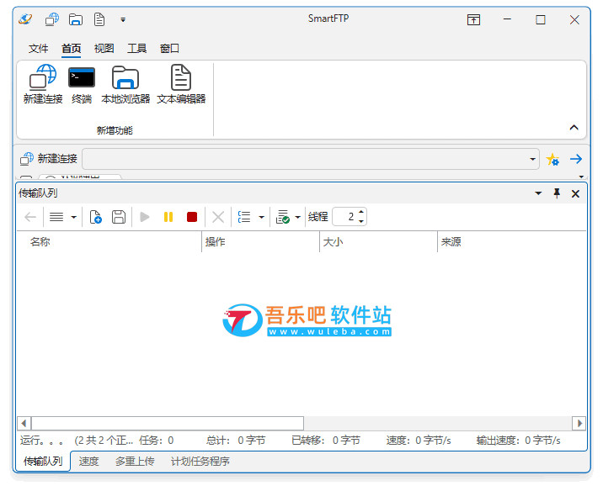The image size is (603, 491).
Task: Click horizontal scrollbar left arrow
Action: tap(24, 424)
